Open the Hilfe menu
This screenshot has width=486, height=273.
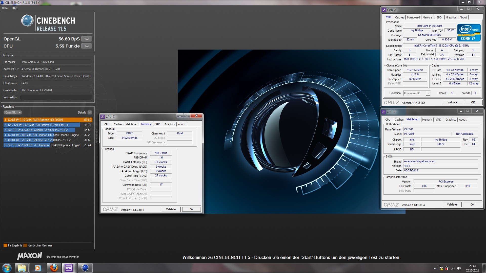pos(14,8)
